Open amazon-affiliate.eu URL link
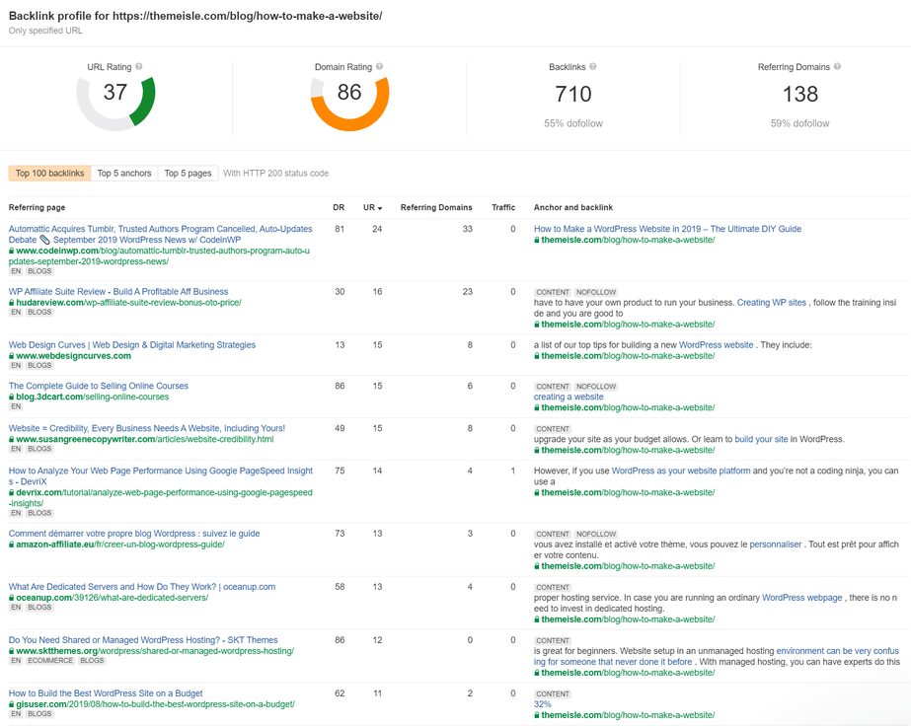This screenshot has height=726, width=911. [x=120, y=544]
